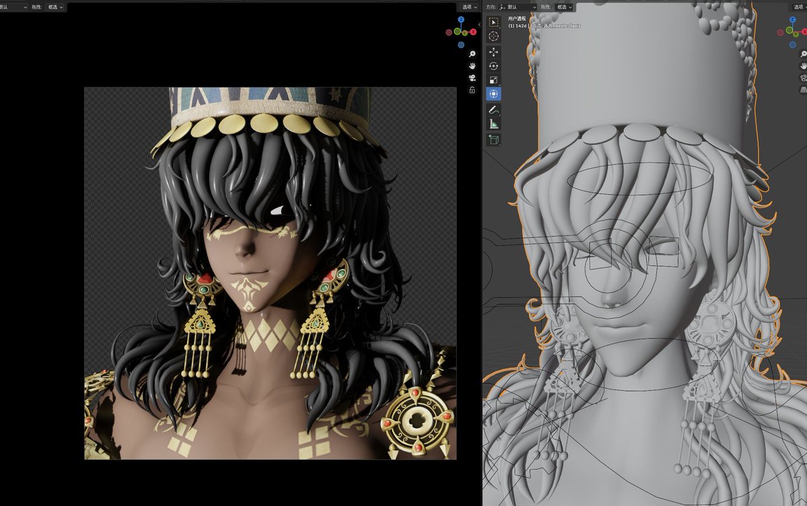Select the Select Box tool in right viewport

click(494, 22)
